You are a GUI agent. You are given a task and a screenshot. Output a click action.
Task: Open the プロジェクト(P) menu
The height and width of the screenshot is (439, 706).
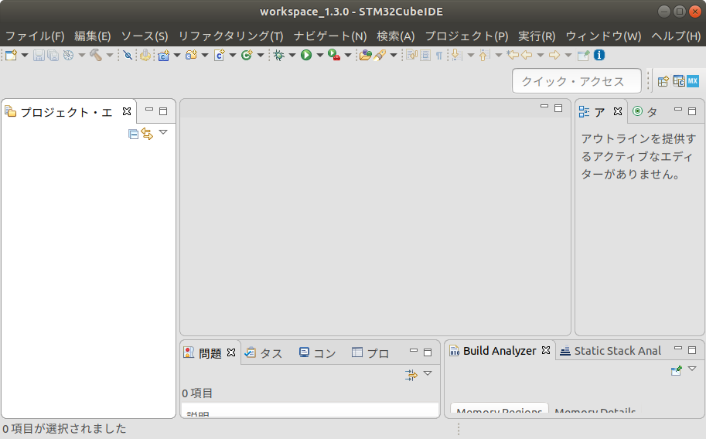(x=466, y=36)
